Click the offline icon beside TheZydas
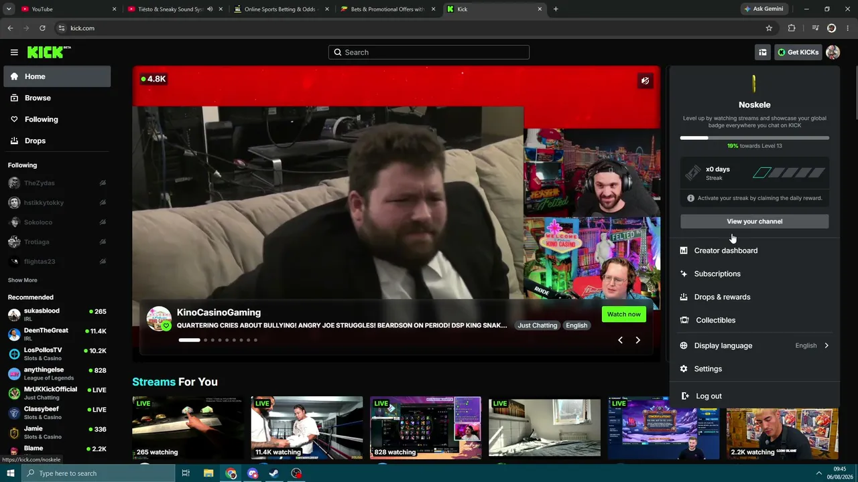858x482 pixels. tap(103, 183)
